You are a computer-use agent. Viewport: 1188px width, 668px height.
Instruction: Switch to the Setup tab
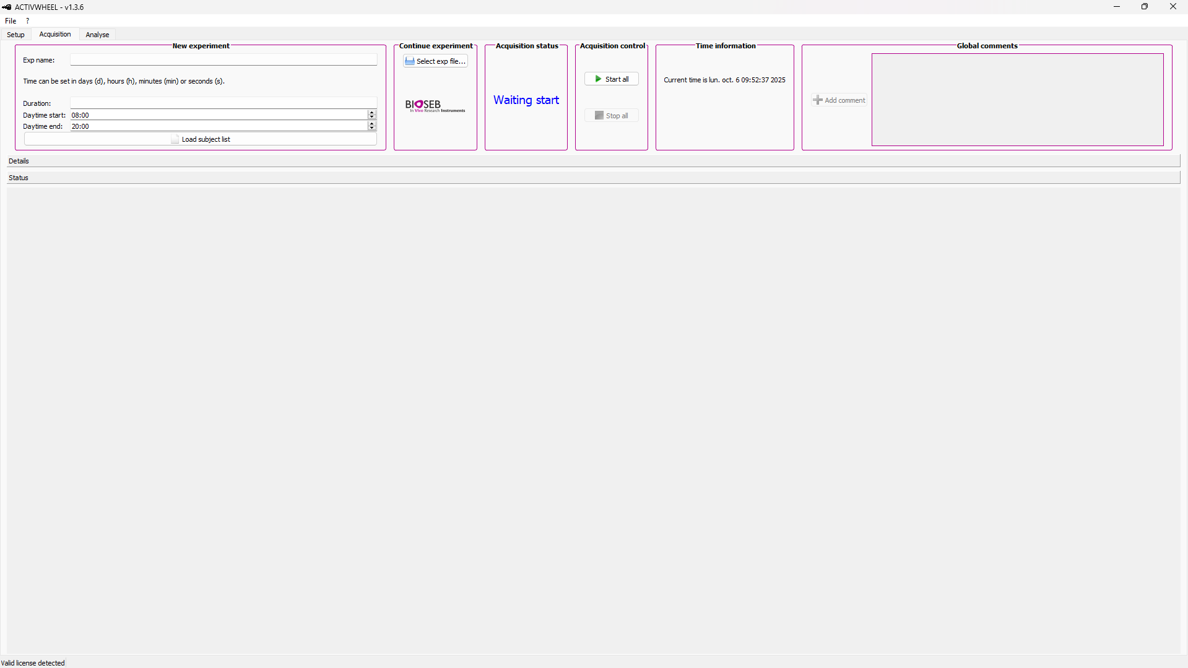coord(15,35)
